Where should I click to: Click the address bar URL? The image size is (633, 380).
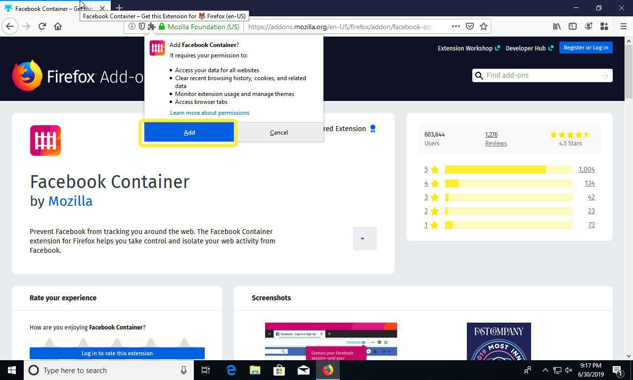point(340,27)
